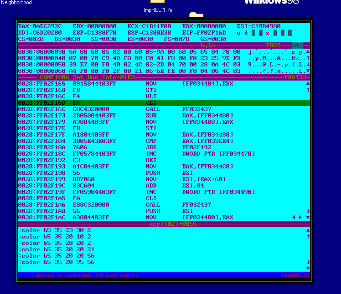Click code window line-down arrow
Image resolution: width=341 pixels, height=294 pixels.
coord(308,211)
